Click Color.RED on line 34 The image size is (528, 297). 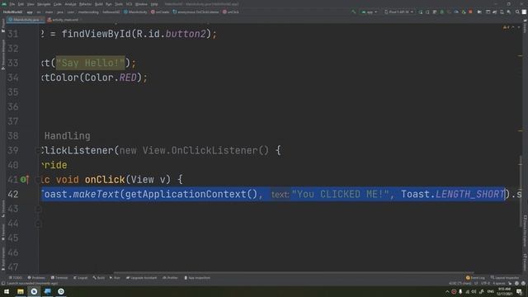coord(111,78)
